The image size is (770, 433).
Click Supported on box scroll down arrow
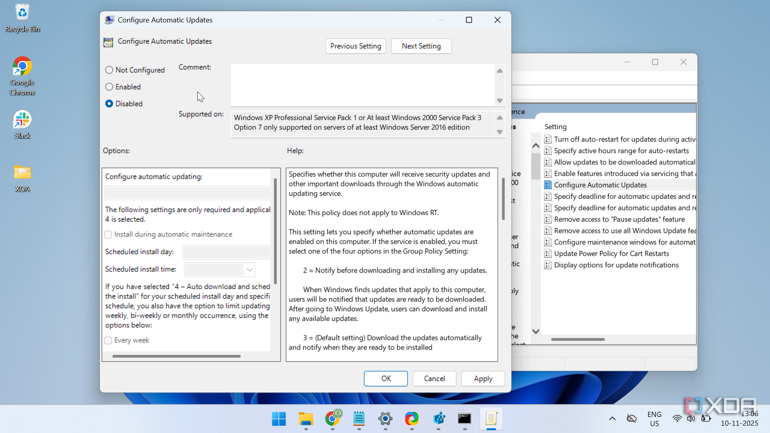pos(500,132)
